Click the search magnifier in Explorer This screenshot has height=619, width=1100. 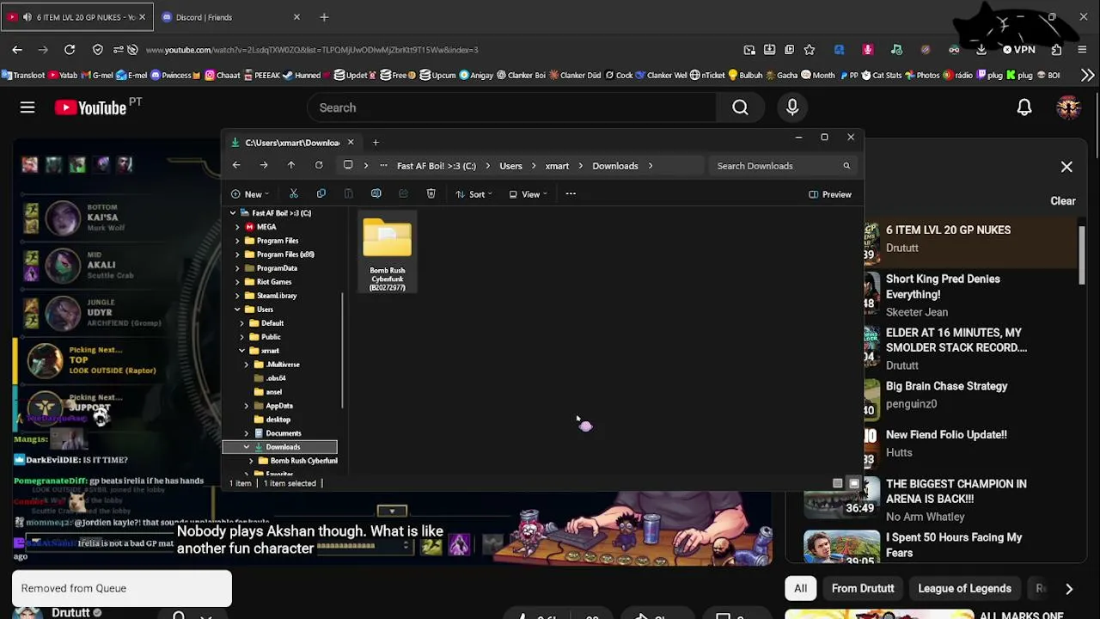pyautogui.click(x=846, y=166)
